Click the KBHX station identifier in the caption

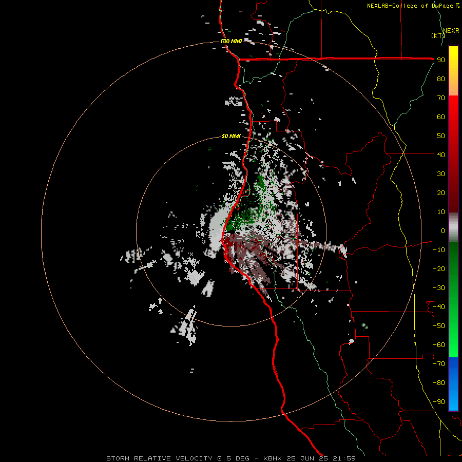tap(273, 458)
